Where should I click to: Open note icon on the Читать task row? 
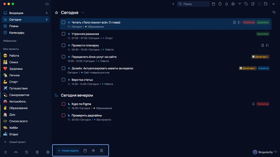click(x=234, y=22)
